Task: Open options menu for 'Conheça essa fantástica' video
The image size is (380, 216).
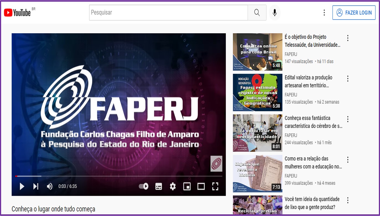Action: 348,119
